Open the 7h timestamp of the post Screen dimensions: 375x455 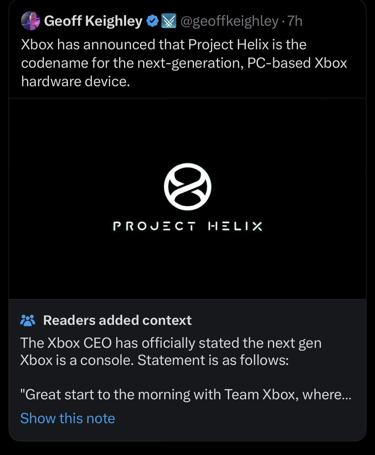pos(295,21)
